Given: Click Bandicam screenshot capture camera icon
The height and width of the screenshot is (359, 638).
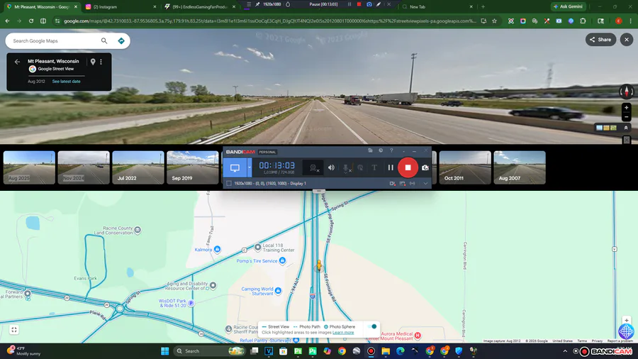Looking at the screenshot, I should tap(425, 167).
